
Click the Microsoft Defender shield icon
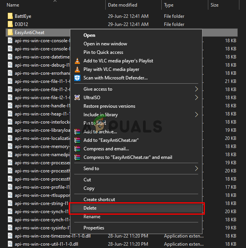(77, 78)
